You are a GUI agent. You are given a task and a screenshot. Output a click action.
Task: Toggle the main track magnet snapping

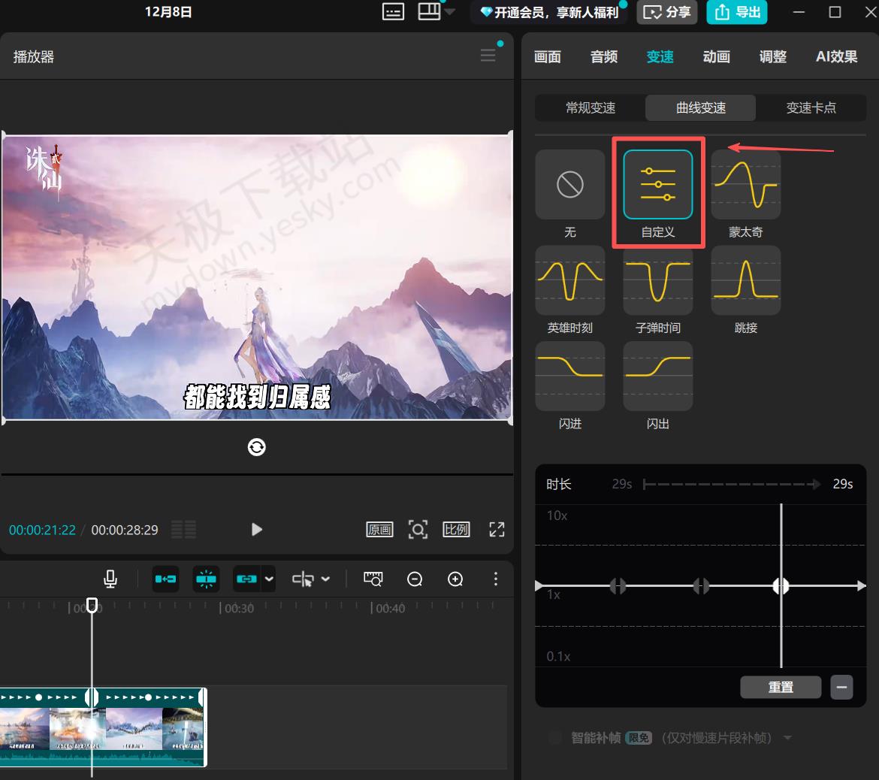[165, 579]
